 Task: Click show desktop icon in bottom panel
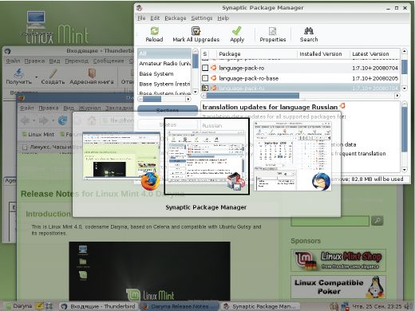[49, 306]
